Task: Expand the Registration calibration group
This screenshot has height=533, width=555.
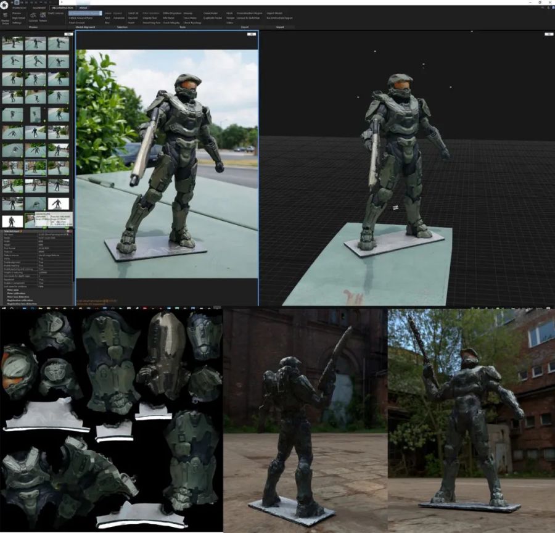Action: tap(20, 300)
